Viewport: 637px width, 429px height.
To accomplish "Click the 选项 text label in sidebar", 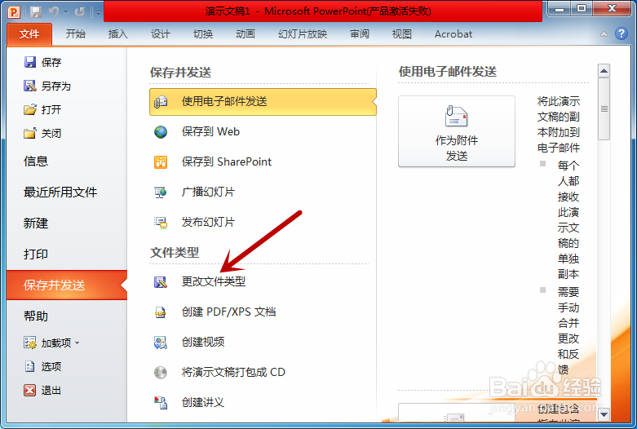I will (51, 366).
